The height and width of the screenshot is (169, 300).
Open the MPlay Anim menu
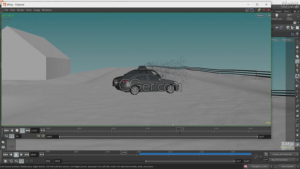[x=29, y=10]
